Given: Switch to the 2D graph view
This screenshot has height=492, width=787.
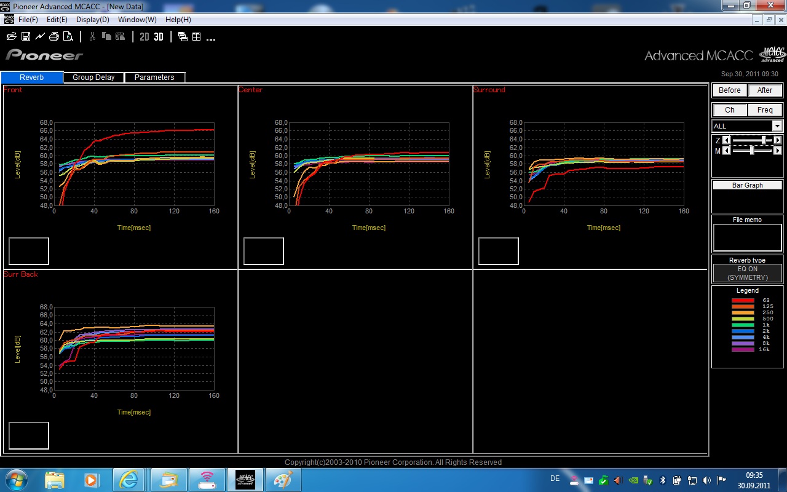Looking at the screenshot, I should tap(144, 37).
